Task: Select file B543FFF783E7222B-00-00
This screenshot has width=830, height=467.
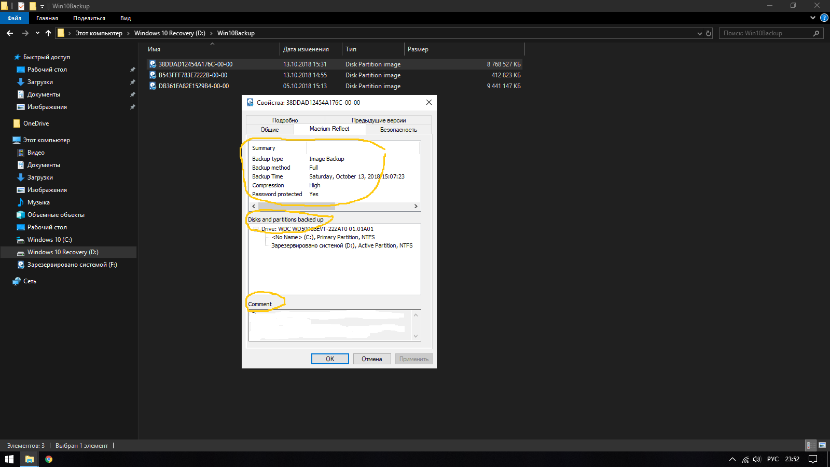Action: tap(192, 75)
